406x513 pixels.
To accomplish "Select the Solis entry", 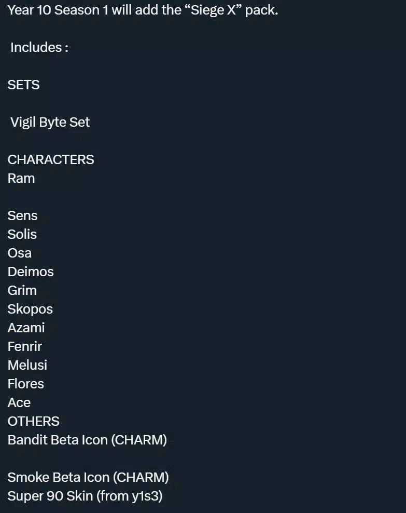I will pos(22,234).
